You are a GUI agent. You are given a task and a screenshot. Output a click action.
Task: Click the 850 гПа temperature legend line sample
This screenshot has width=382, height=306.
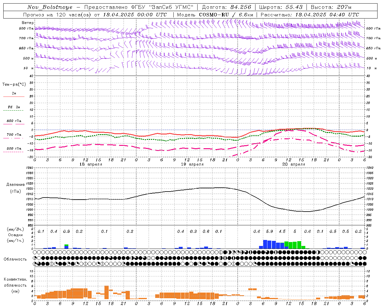click(14, 124)
